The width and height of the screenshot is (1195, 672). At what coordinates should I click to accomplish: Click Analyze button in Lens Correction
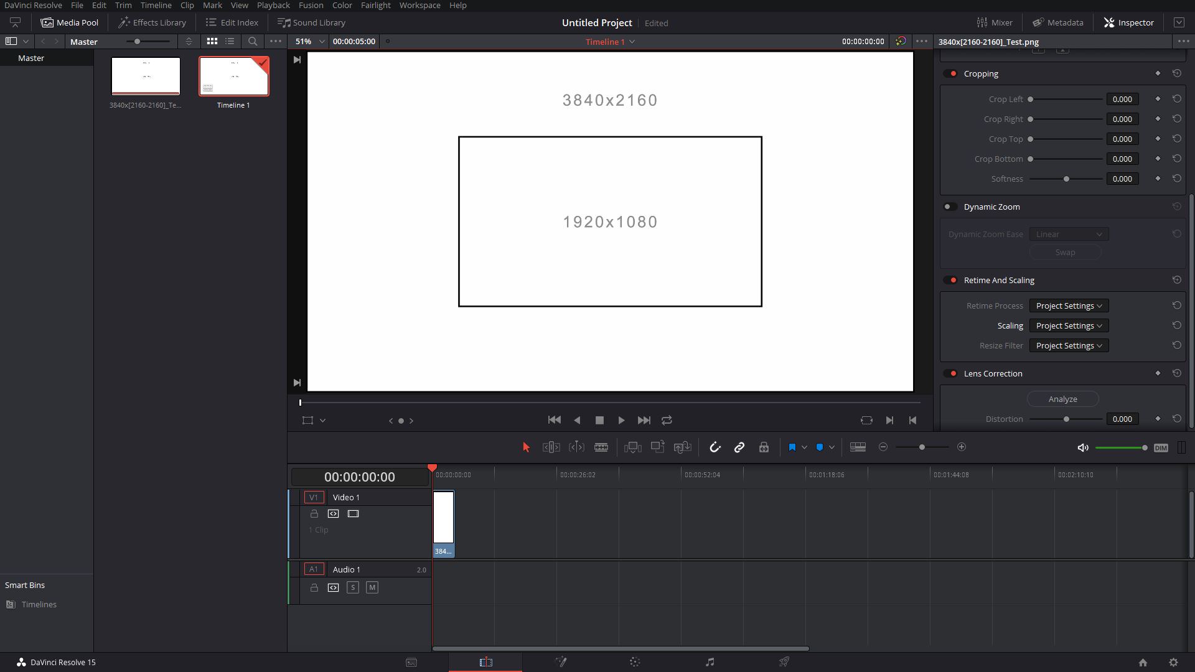click(1063, 399)
